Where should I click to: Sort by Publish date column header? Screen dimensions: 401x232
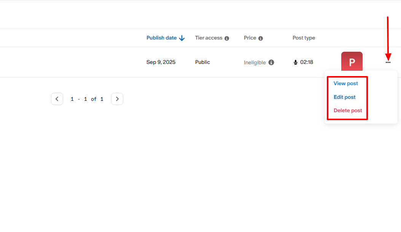point(162,38)
